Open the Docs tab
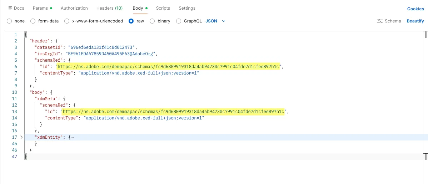The height and width of the screenshot is (184, 428). pos(16,8)
